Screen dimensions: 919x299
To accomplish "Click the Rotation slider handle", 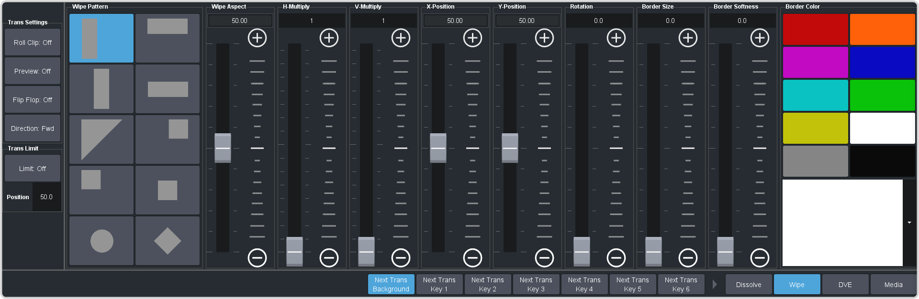I will (x=582, y=252).
